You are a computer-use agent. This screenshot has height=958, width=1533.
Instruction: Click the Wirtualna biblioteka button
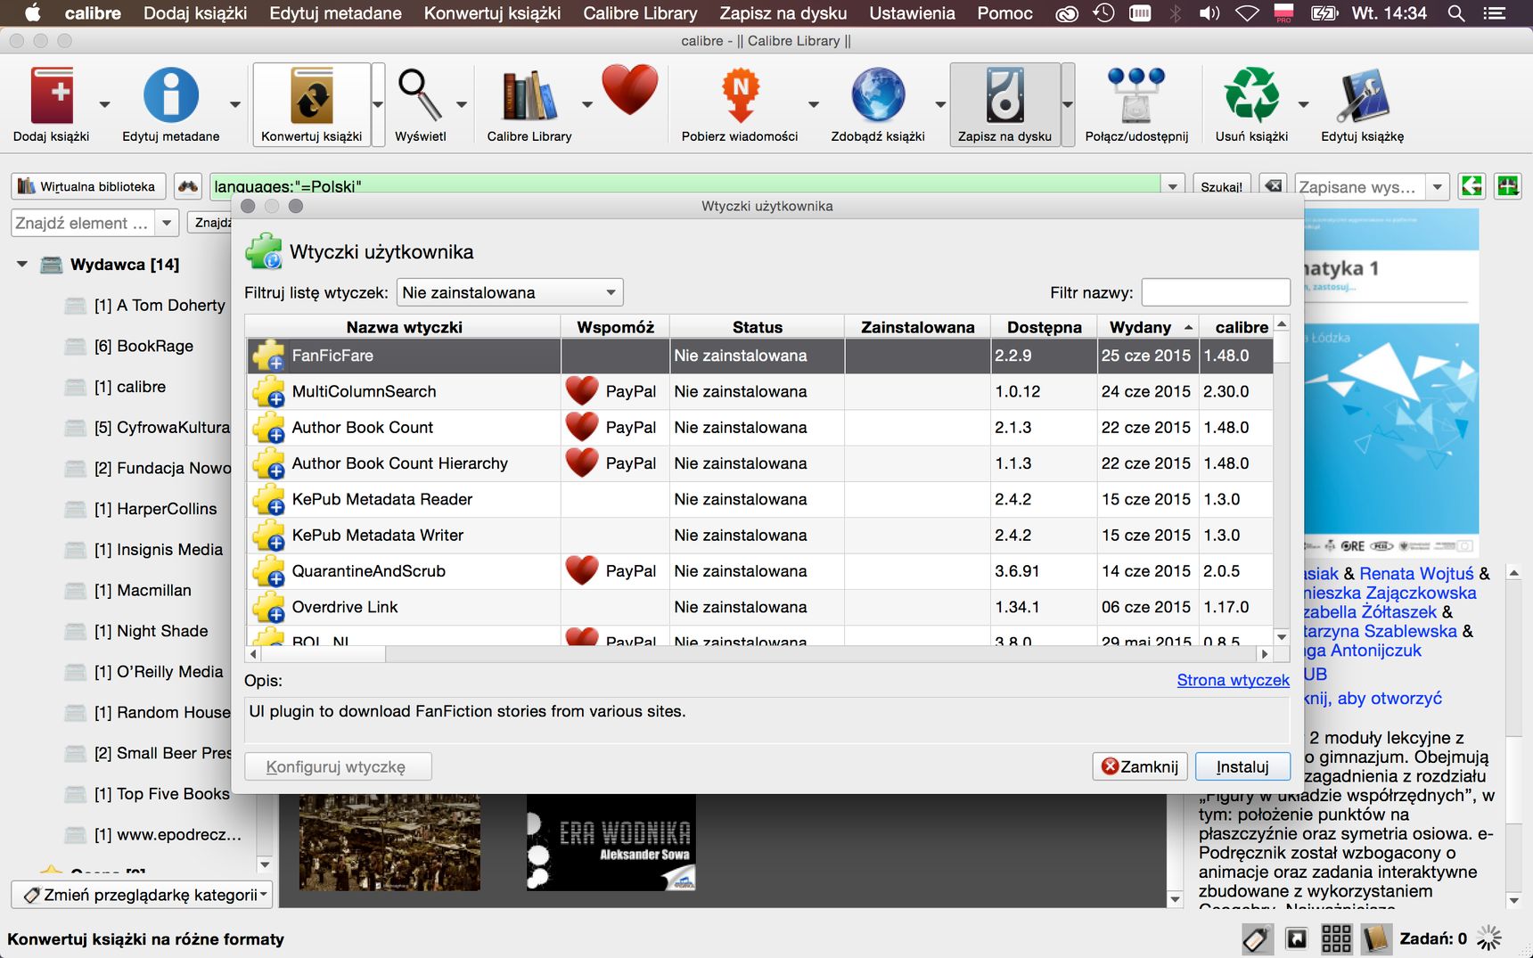(88, 186)
